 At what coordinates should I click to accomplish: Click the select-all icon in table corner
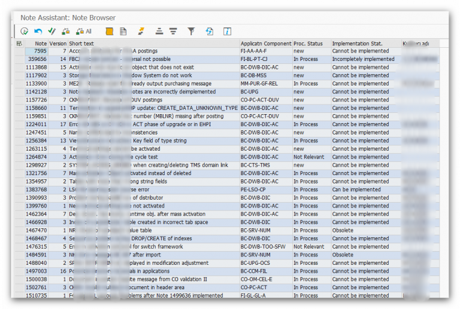click(x=19, y=44)
